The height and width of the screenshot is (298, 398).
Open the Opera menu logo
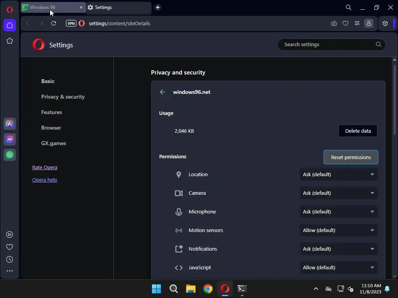point(10,10)
